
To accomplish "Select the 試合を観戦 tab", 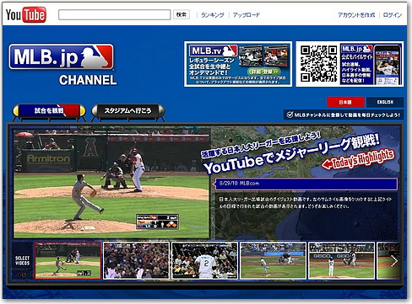I will coord(49,110).
